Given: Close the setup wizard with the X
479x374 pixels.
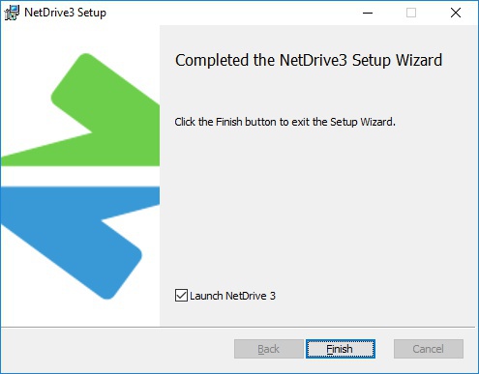Looking at the screenshot, I should 456,13.
